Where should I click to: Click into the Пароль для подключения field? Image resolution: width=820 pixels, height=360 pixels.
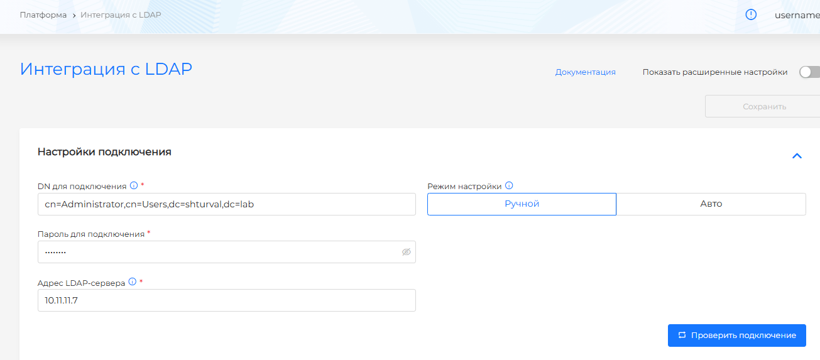tap(217, 252)
